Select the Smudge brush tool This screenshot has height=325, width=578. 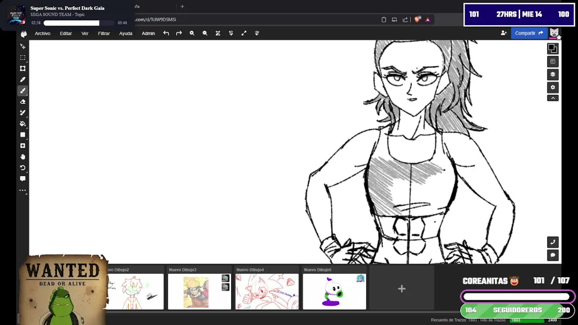(x=23, y=112)
